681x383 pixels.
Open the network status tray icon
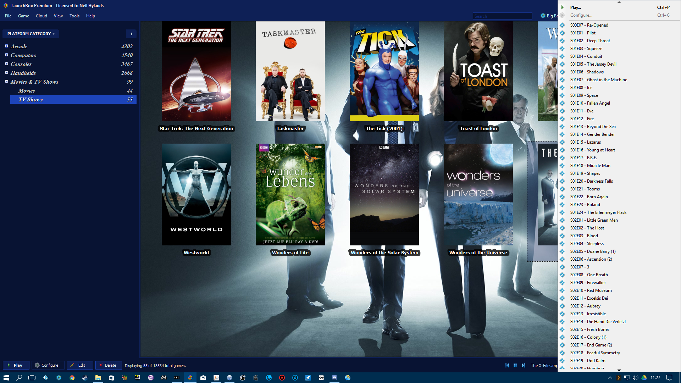coord(627,378)
